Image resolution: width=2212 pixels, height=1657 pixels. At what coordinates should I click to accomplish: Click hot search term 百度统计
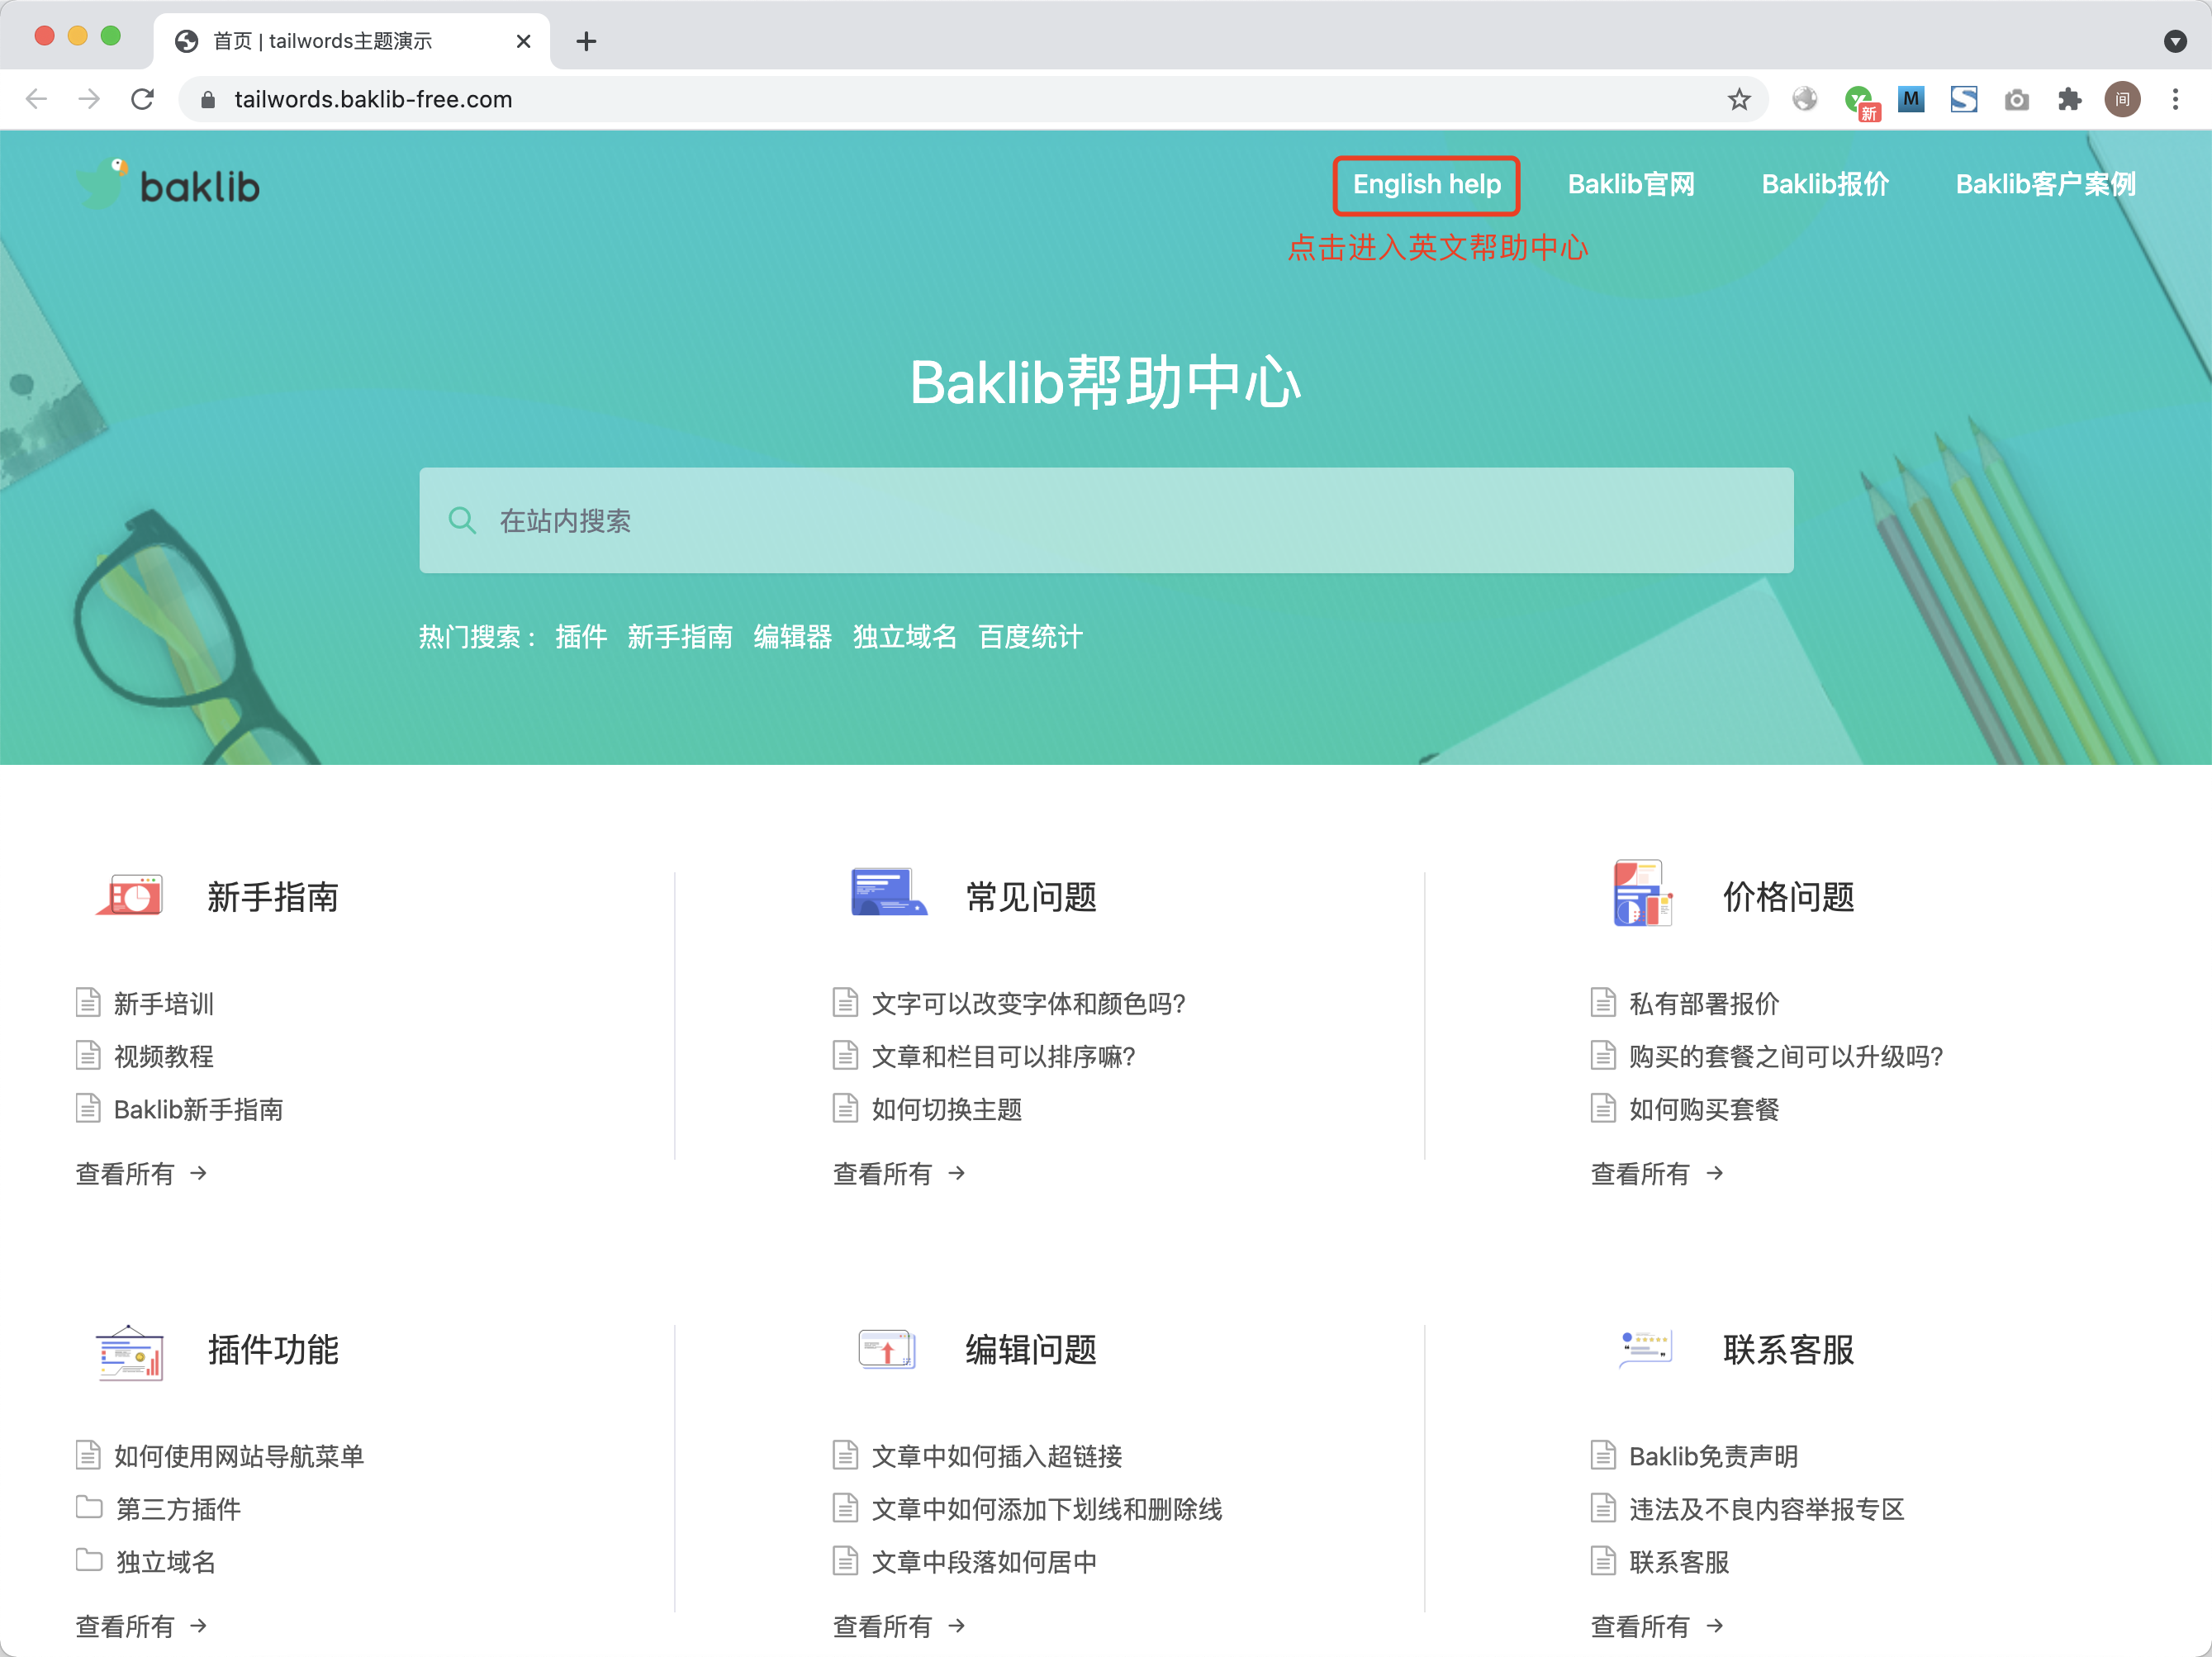[1030, 637]
